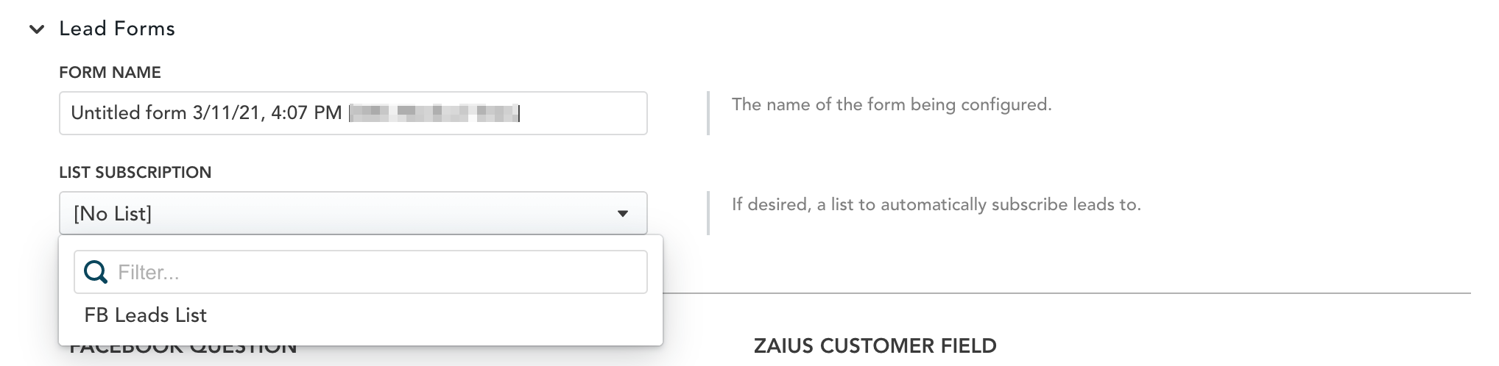This screenshot has width=1499, height=366.
Task: Click the LIST SUBSCRIPTION label
Action: (135, 172)
